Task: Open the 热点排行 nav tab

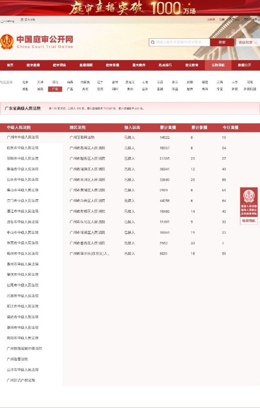Action: [x=165, y=65]
